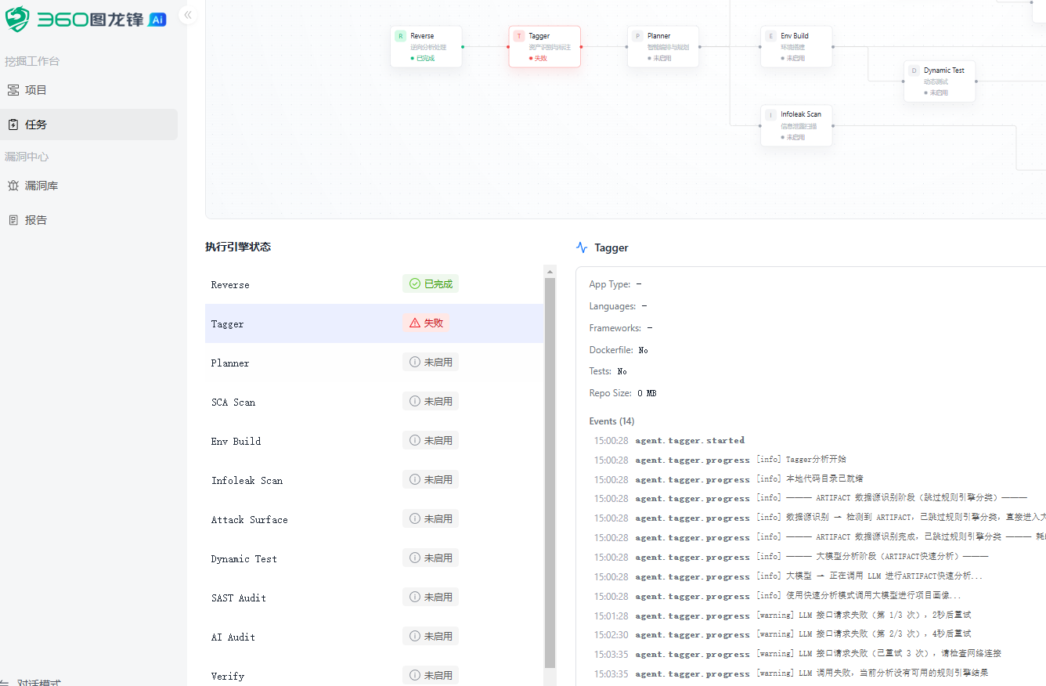
Task: Click the green check icon in the Reverse row
Action: point(415,283)
